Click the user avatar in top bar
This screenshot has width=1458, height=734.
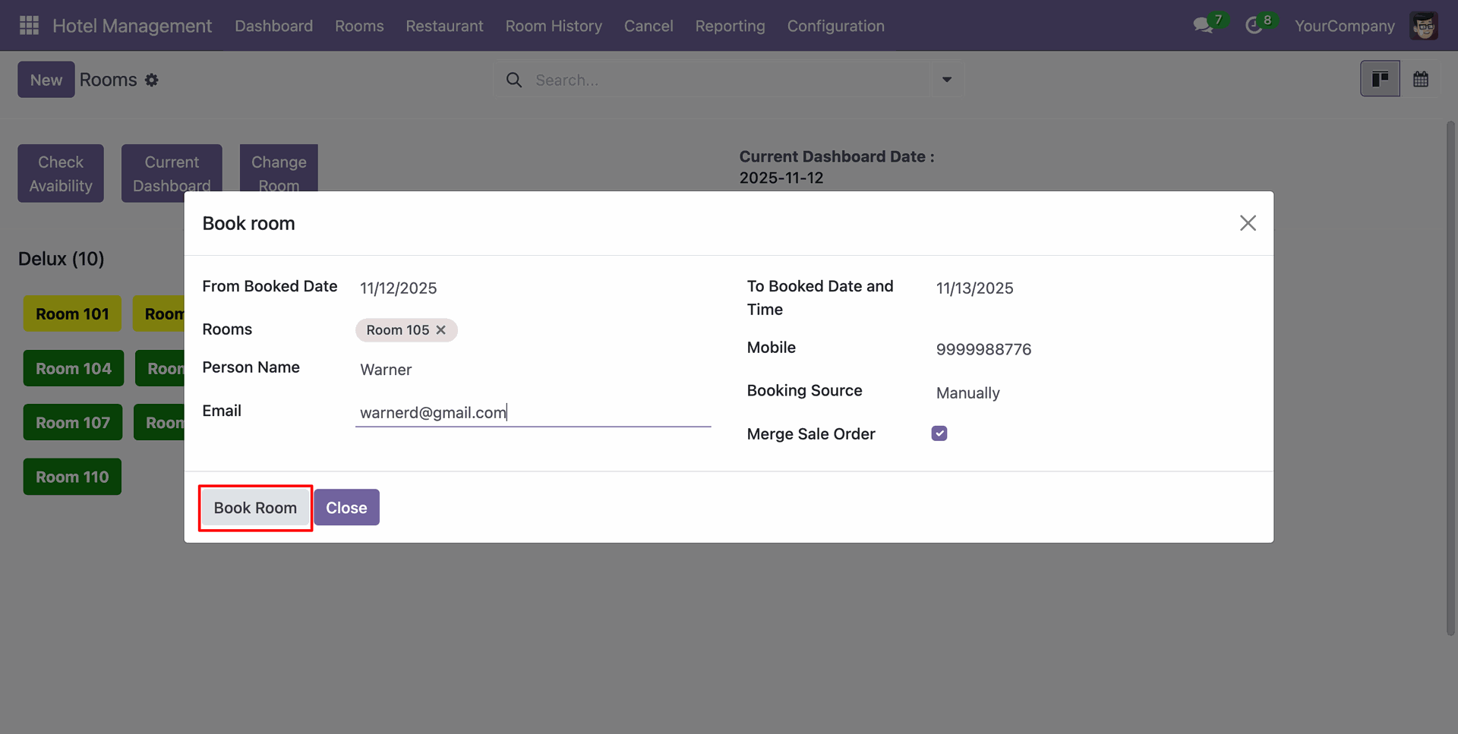pos(1423,26)
